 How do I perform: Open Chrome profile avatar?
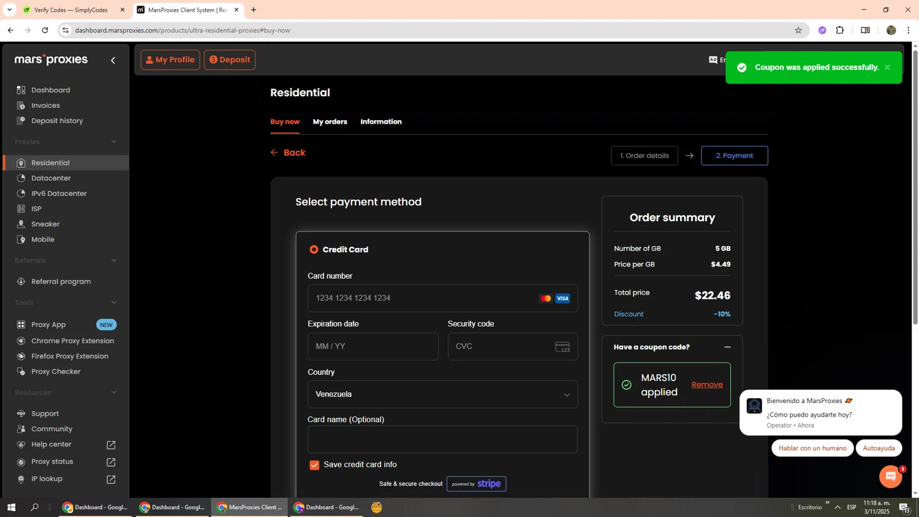coord(891,30)
